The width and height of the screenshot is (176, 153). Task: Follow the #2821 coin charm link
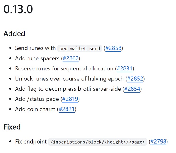tap(67, 109)
